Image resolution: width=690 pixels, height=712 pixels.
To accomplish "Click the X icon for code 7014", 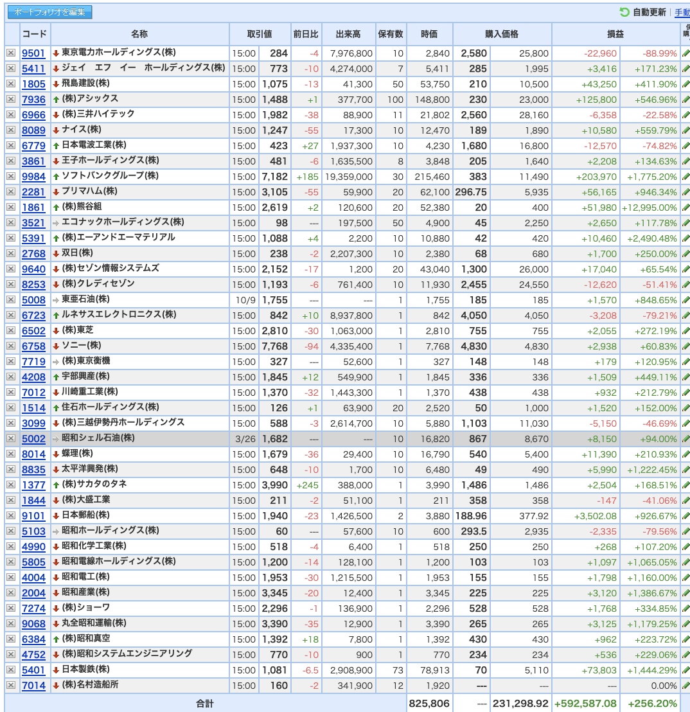I will (x=11, y=685).
